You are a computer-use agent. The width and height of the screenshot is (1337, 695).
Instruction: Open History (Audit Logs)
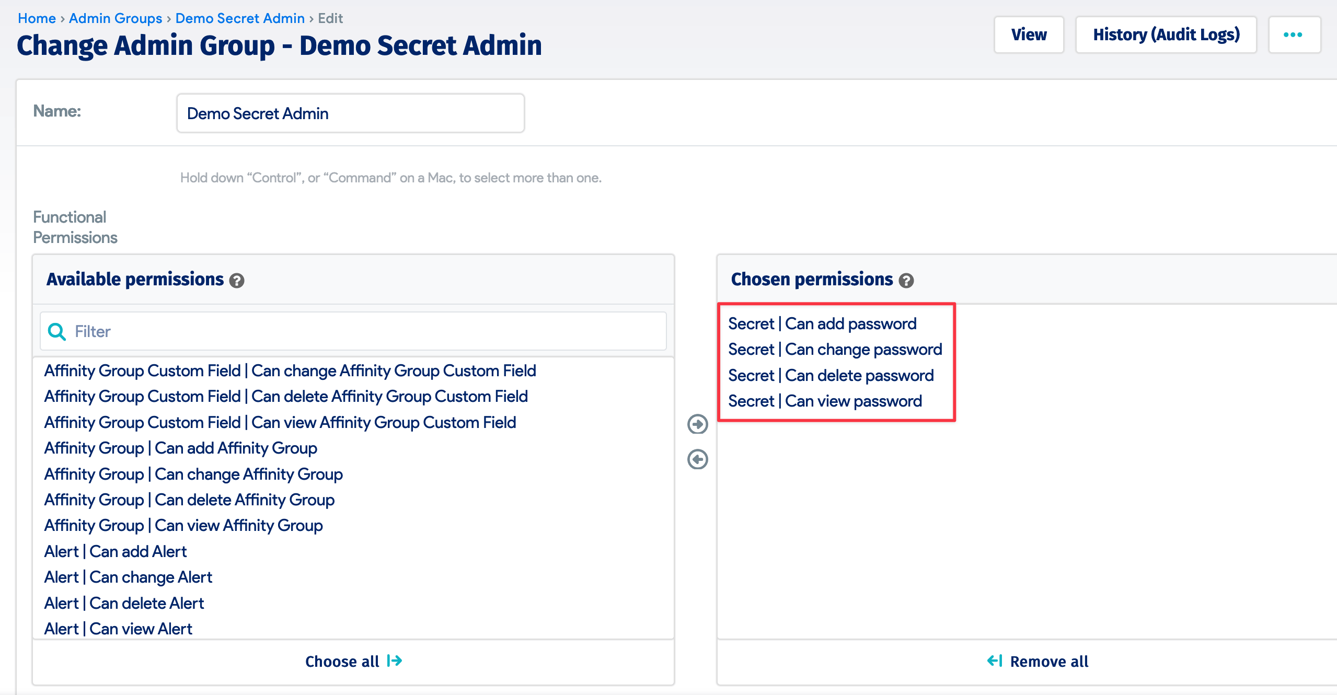pos(1166,34)
